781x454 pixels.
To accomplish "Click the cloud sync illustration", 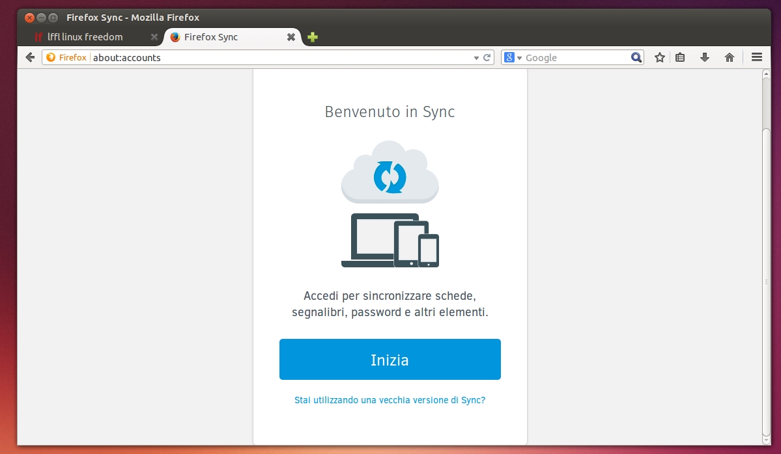I will (x=390, y=172).
